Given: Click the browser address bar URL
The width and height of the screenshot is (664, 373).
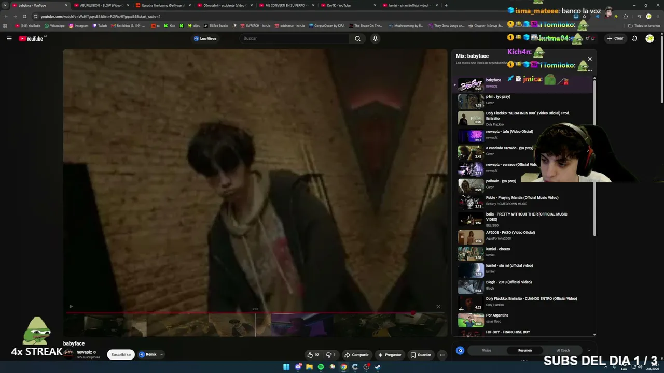Looking at the screenshot, I should point(101,16).
